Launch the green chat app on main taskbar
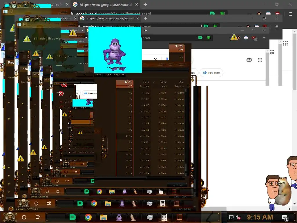This screenshot has width=297, height=223. tap(73, 217)
